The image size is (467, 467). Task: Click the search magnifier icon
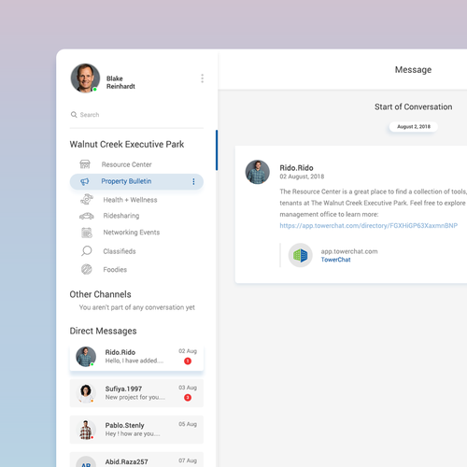(x=74, y=115)
